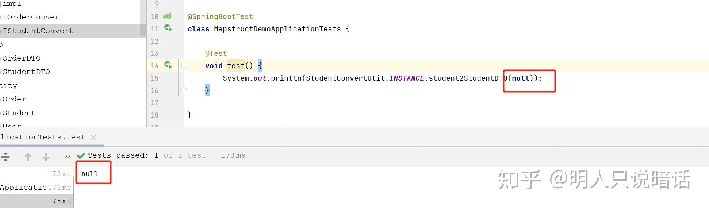Click the project tree vertical scrollbar

click(143, 18)
